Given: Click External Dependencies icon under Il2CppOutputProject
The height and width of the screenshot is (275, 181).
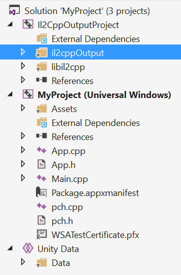Looking at the screenshot, I should [42, 39].
